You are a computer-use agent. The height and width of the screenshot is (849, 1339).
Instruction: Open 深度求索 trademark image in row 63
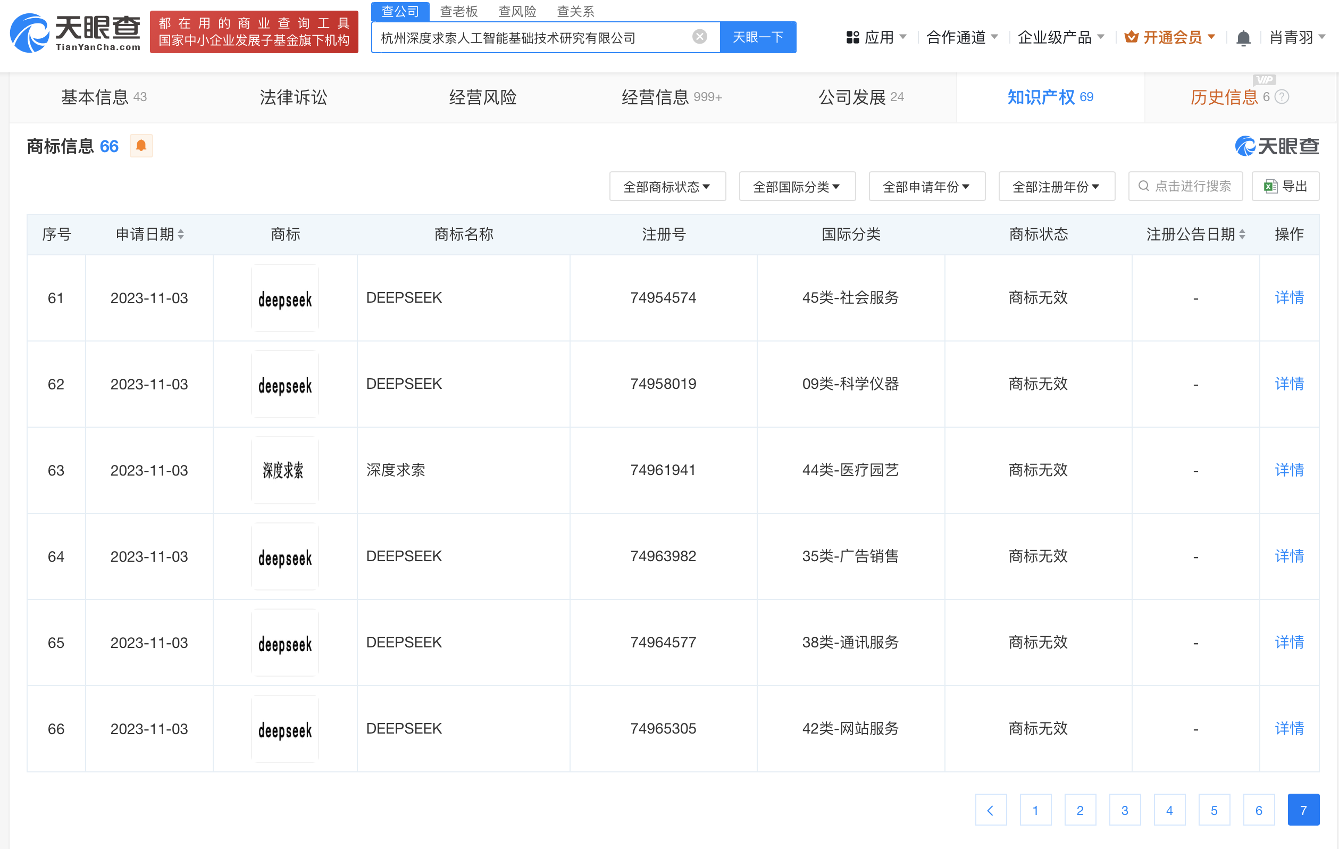click(284, 471)
